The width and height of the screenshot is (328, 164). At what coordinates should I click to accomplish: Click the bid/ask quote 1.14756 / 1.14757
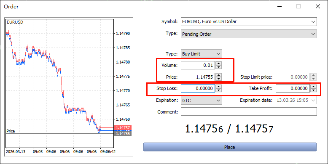229,129
